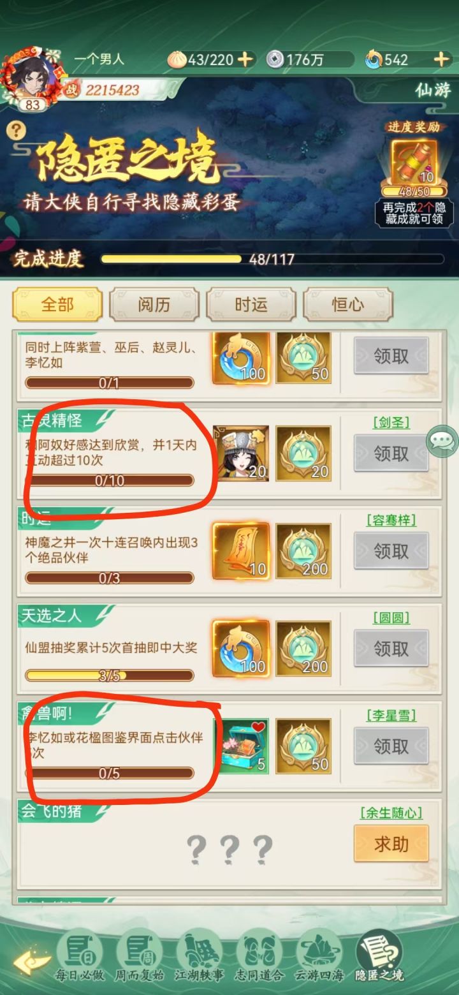459x995 pixels.
Task: Tap the chat bubble icon
Action: click(x=442, y=440)
